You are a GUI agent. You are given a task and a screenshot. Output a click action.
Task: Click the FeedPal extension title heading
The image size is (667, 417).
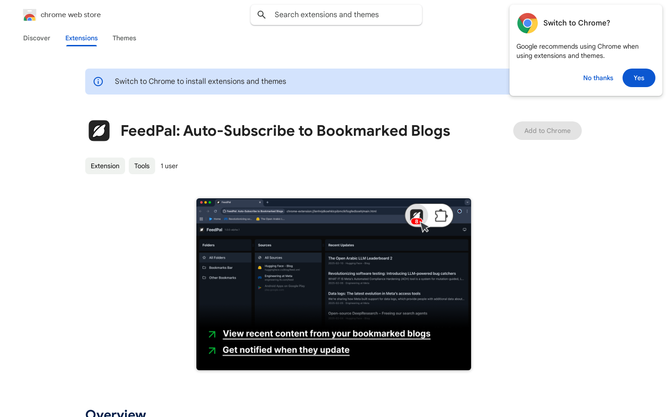click(x=285, y=131)
